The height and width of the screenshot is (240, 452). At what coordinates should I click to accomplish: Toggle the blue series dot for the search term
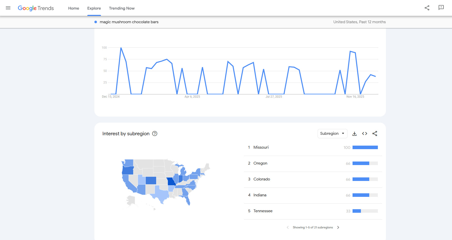95,22
